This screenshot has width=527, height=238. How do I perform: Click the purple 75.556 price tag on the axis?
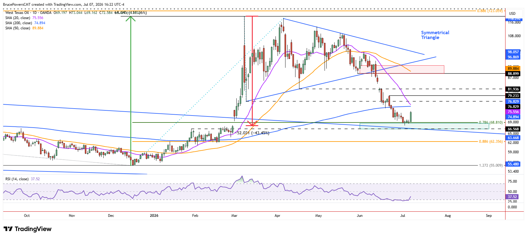(513, 112)
